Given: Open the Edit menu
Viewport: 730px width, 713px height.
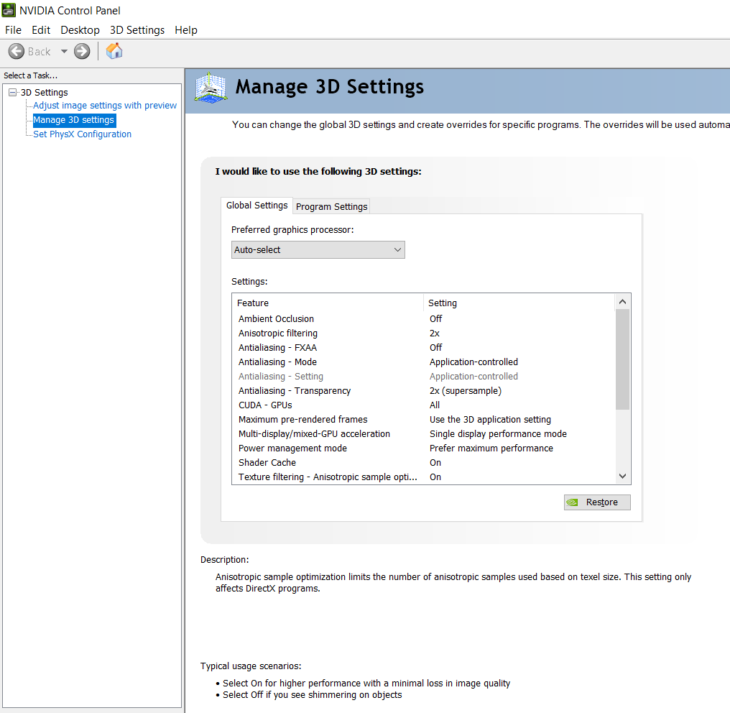Looking at the screenshot, I should 41,29.
